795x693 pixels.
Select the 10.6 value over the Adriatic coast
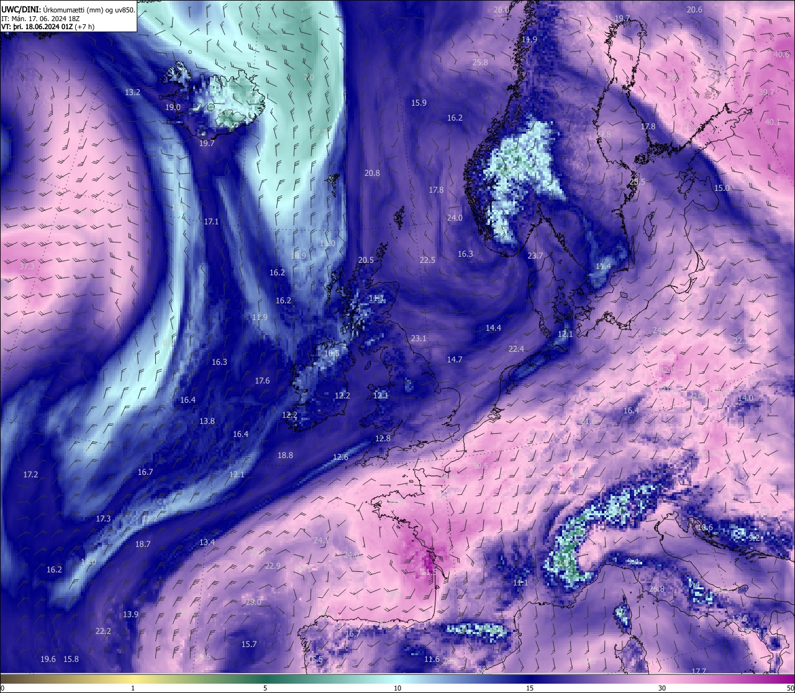pyautogui.click(x=705, y=527)
